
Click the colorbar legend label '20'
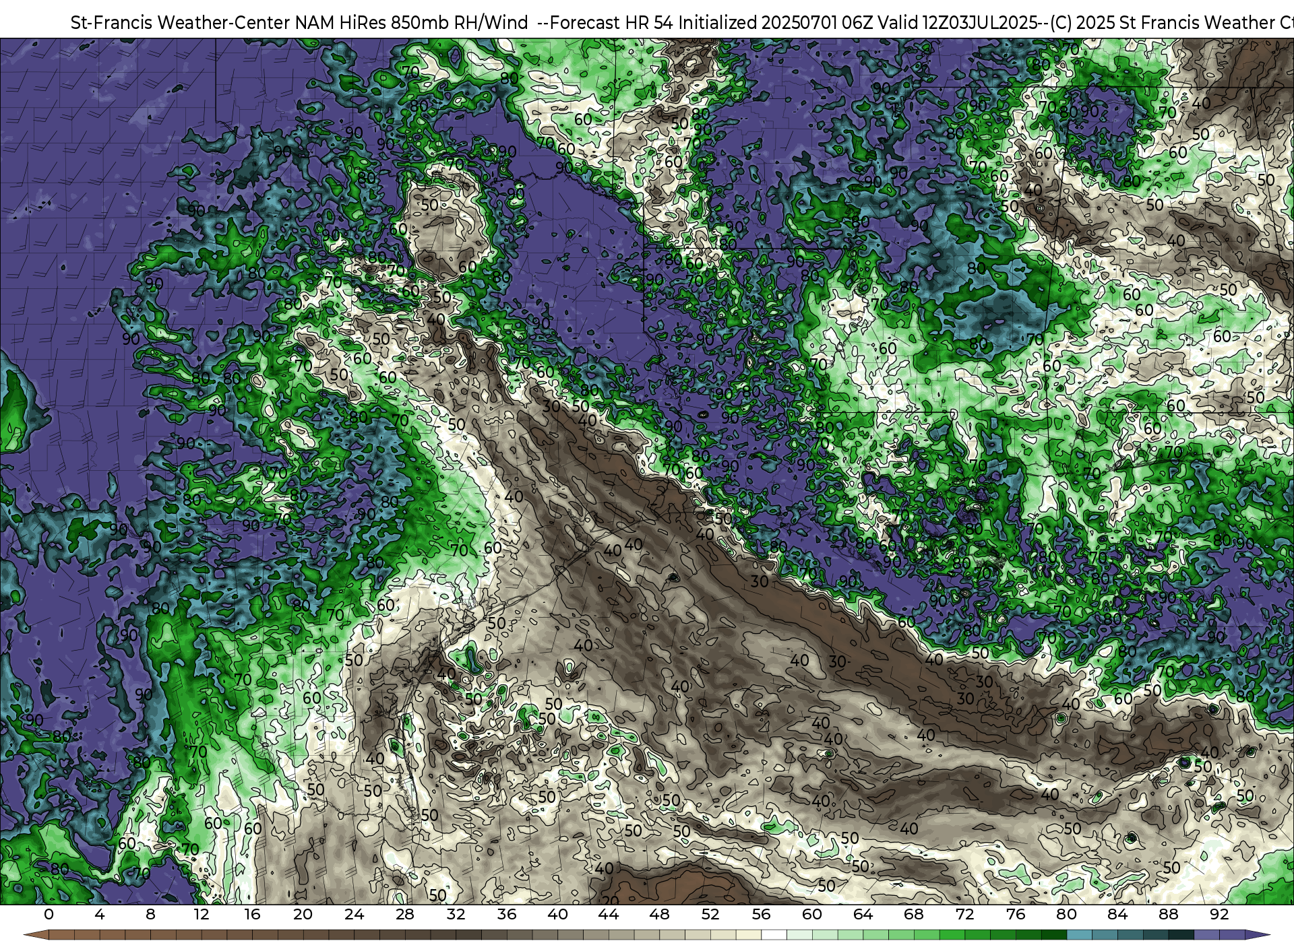[x=303, y=915]
